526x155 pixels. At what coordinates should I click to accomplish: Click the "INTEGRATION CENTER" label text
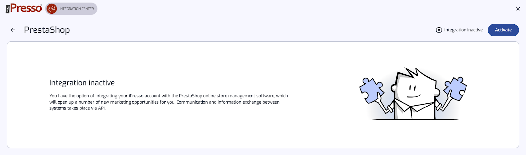[x=77, y=9]
